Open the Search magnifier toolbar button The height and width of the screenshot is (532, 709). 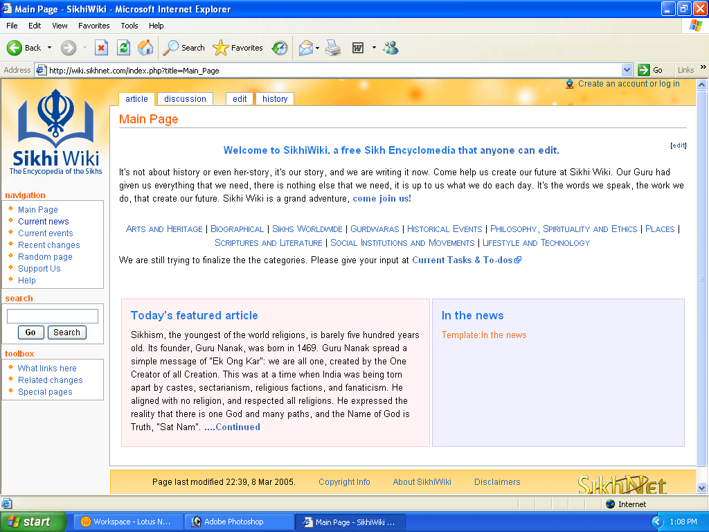[x=183, y=48]
